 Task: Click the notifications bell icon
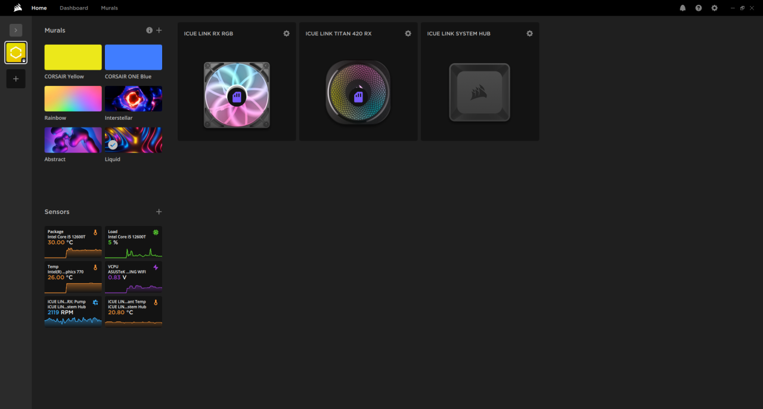click(682, 8)
